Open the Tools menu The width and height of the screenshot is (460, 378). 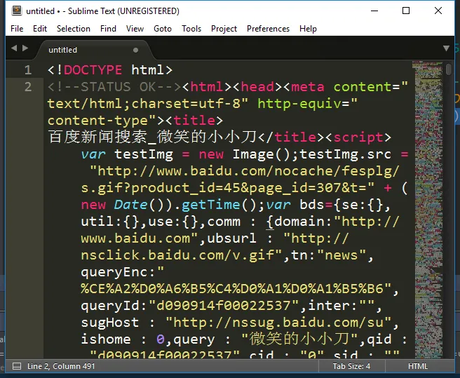[x=191, y=29]
